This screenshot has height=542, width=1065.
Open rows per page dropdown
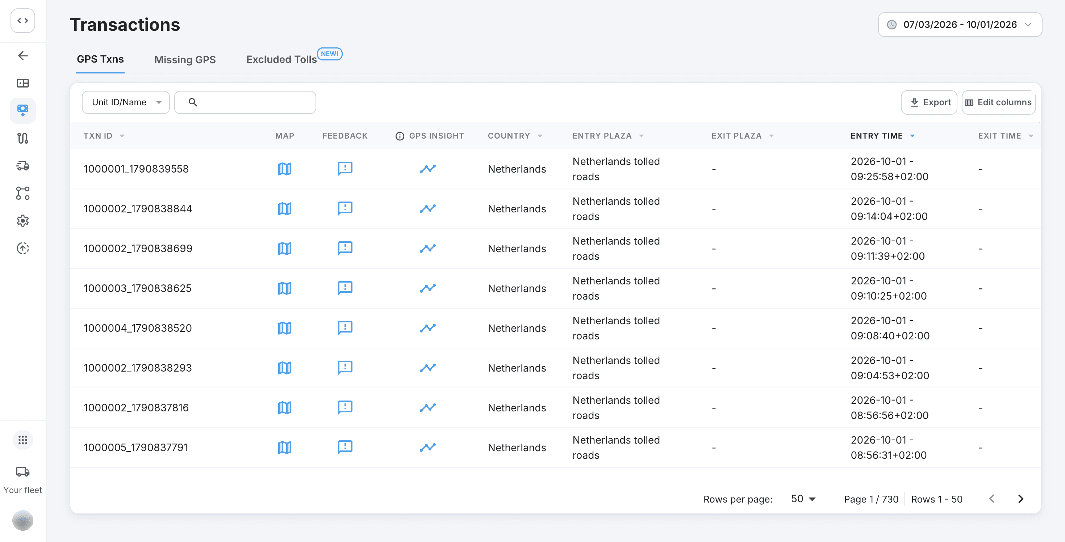[803, 499]
